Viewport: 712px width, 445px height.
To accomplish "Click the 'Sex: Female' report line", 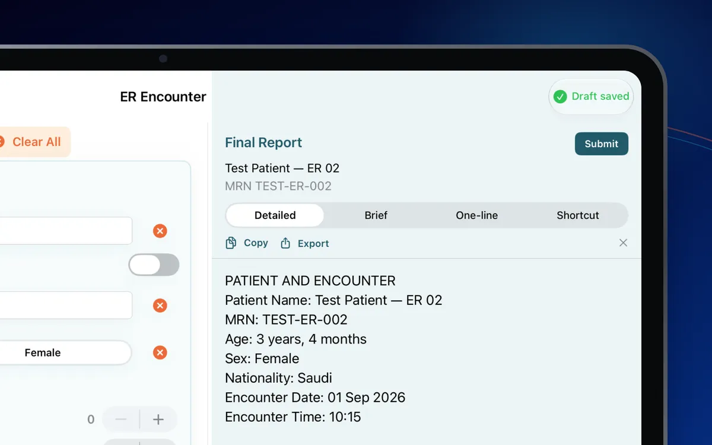I will [x=262, y=359].
